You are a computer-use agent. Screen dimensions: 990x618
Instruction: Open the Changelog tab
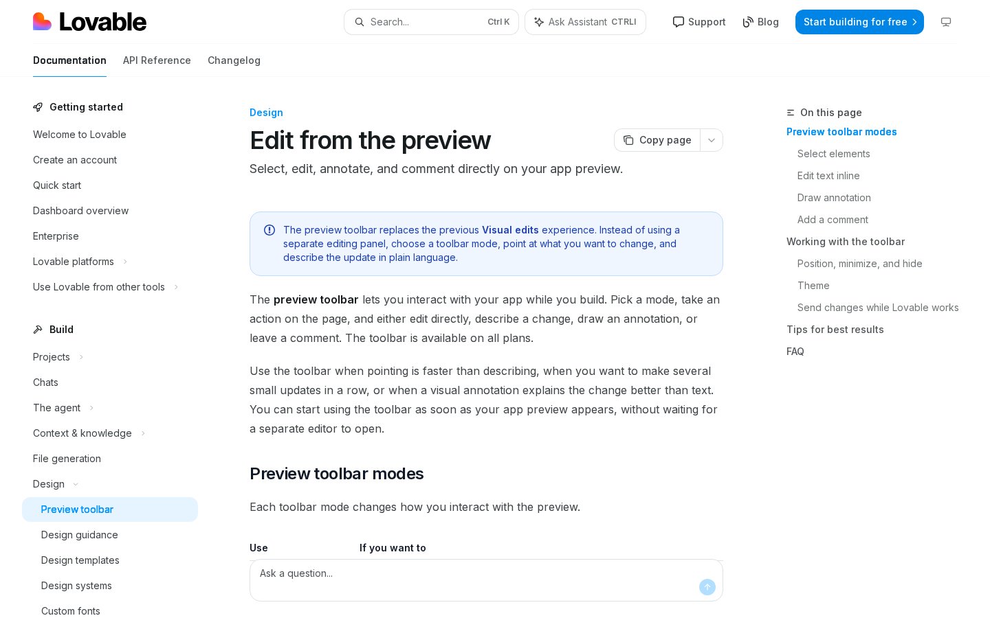(234, 60)
